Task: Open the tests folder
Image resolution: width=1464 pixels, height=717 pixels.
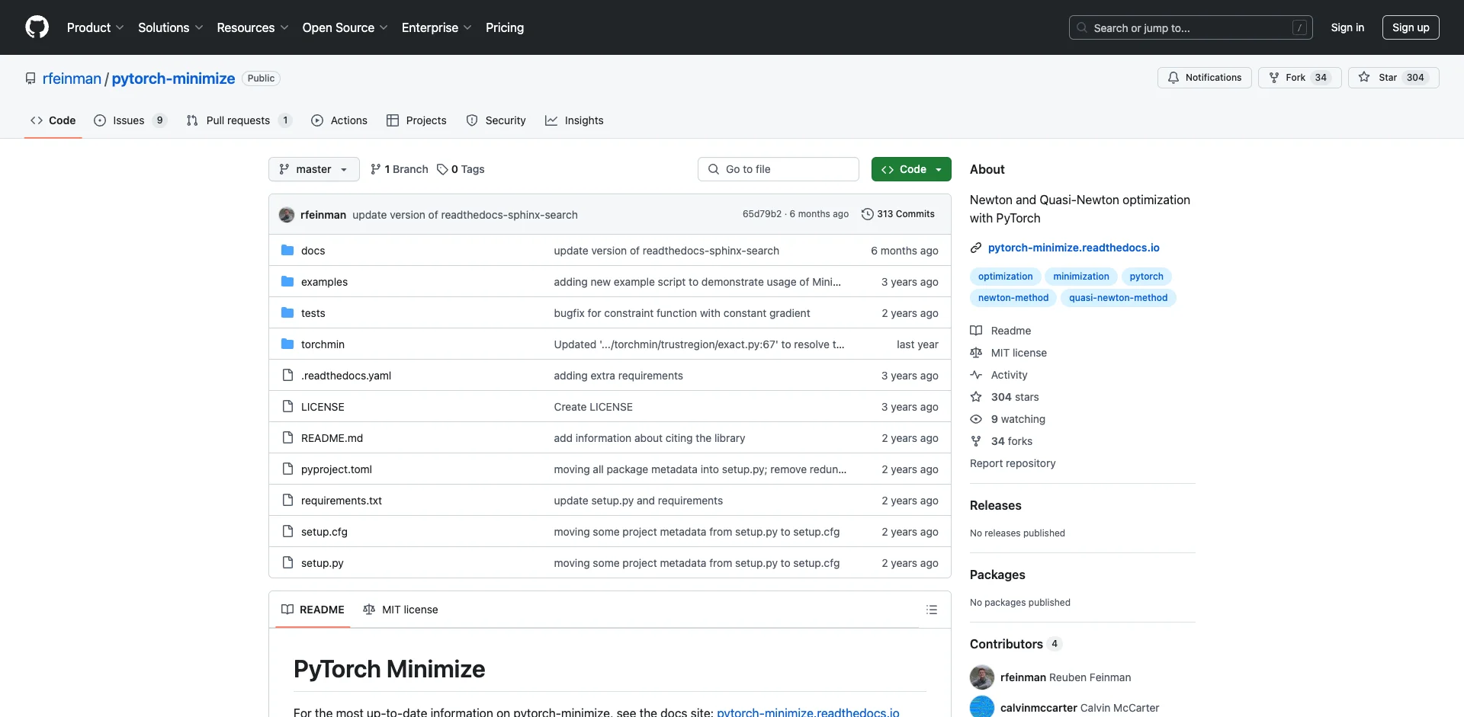Action: (x=313, y=313)
